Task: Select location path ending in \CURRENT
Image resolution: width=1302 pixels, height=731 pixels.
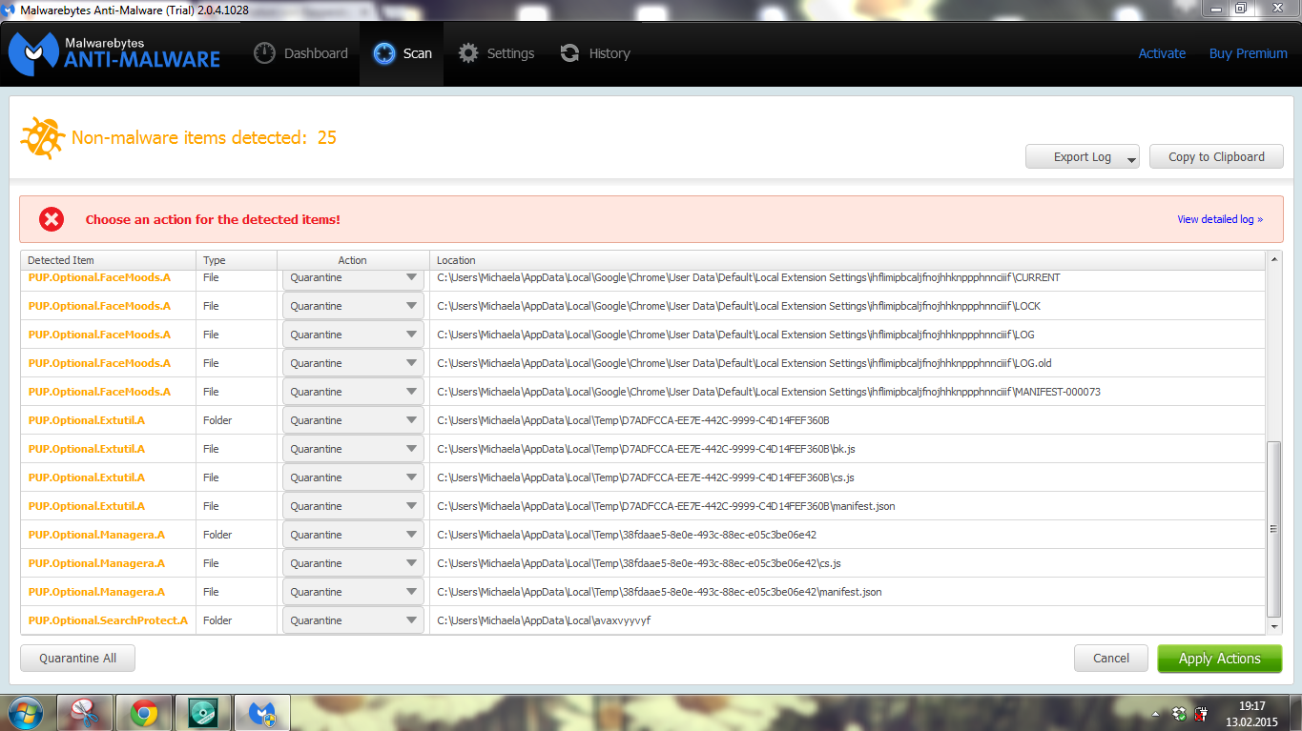Action: click(x=749, y=277)
